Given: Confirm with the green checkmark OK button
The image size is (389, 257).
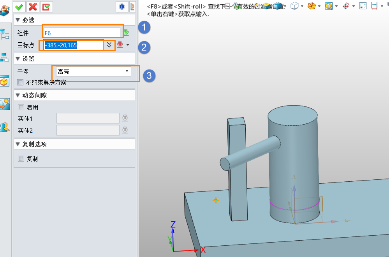Looking at the screenshot, I should pyautogui.click(x=19, y=7).
